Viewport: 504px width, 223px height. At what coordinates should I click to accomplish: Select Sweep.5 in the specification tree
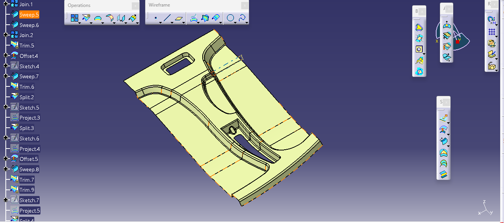click(29, 15)
